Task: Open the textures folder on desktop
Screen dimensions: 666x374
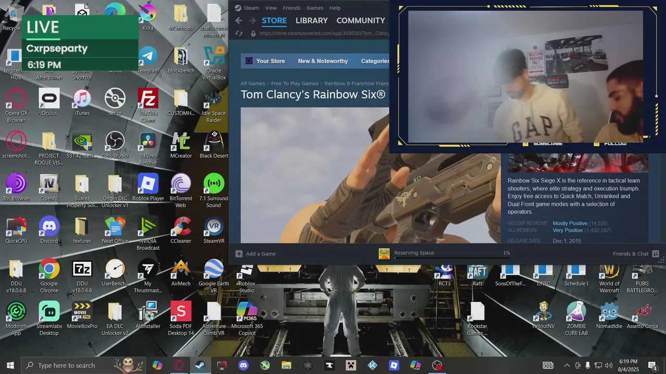Action: [x=82, y=231]
